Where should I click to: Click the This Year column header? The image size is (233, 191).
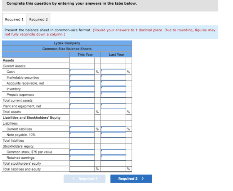click(85, 55)
